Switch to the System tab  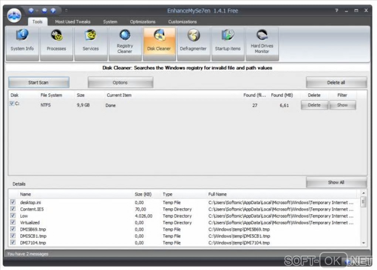(x=110, y=22)
